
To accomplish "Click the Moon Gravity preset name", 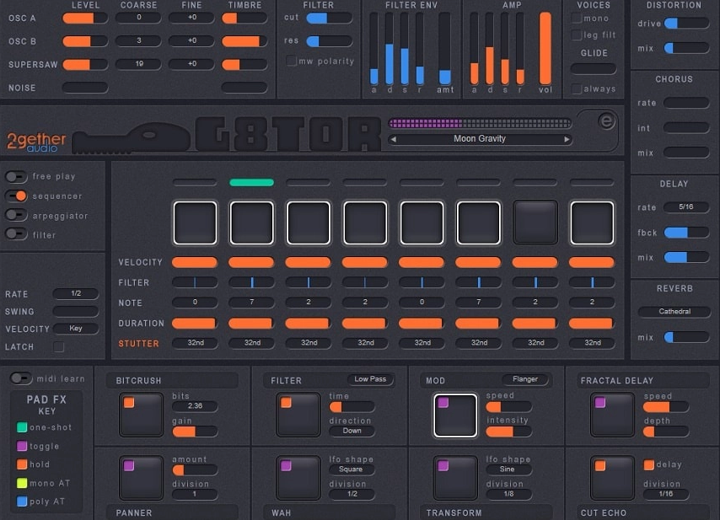I will point(479,139).
